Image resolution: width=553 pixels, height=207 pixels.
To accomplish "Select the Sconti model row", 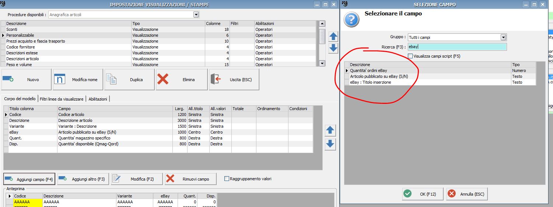I will click(158, 29).
